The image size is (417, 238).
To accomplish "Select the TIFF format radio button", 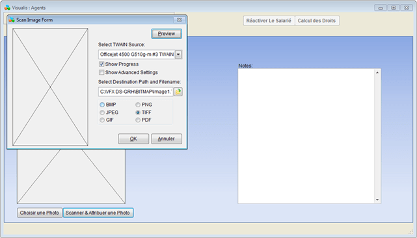I will pyautogui.click(x=138, y=112).
